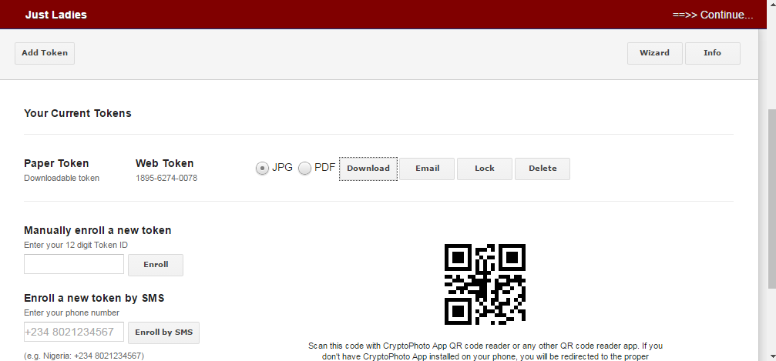This screenshot has width=776, height=361.
Task: Click the Enroll button
Action: tap(156, 265)
